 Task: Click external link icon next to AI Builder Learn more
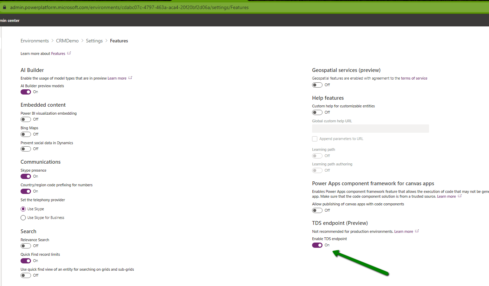coord(130,78)
